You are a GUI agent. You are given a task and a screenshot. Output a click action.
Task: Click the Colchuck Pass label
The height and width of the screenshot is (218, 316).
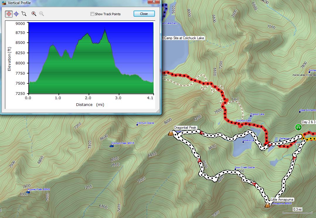pos(244,121)
